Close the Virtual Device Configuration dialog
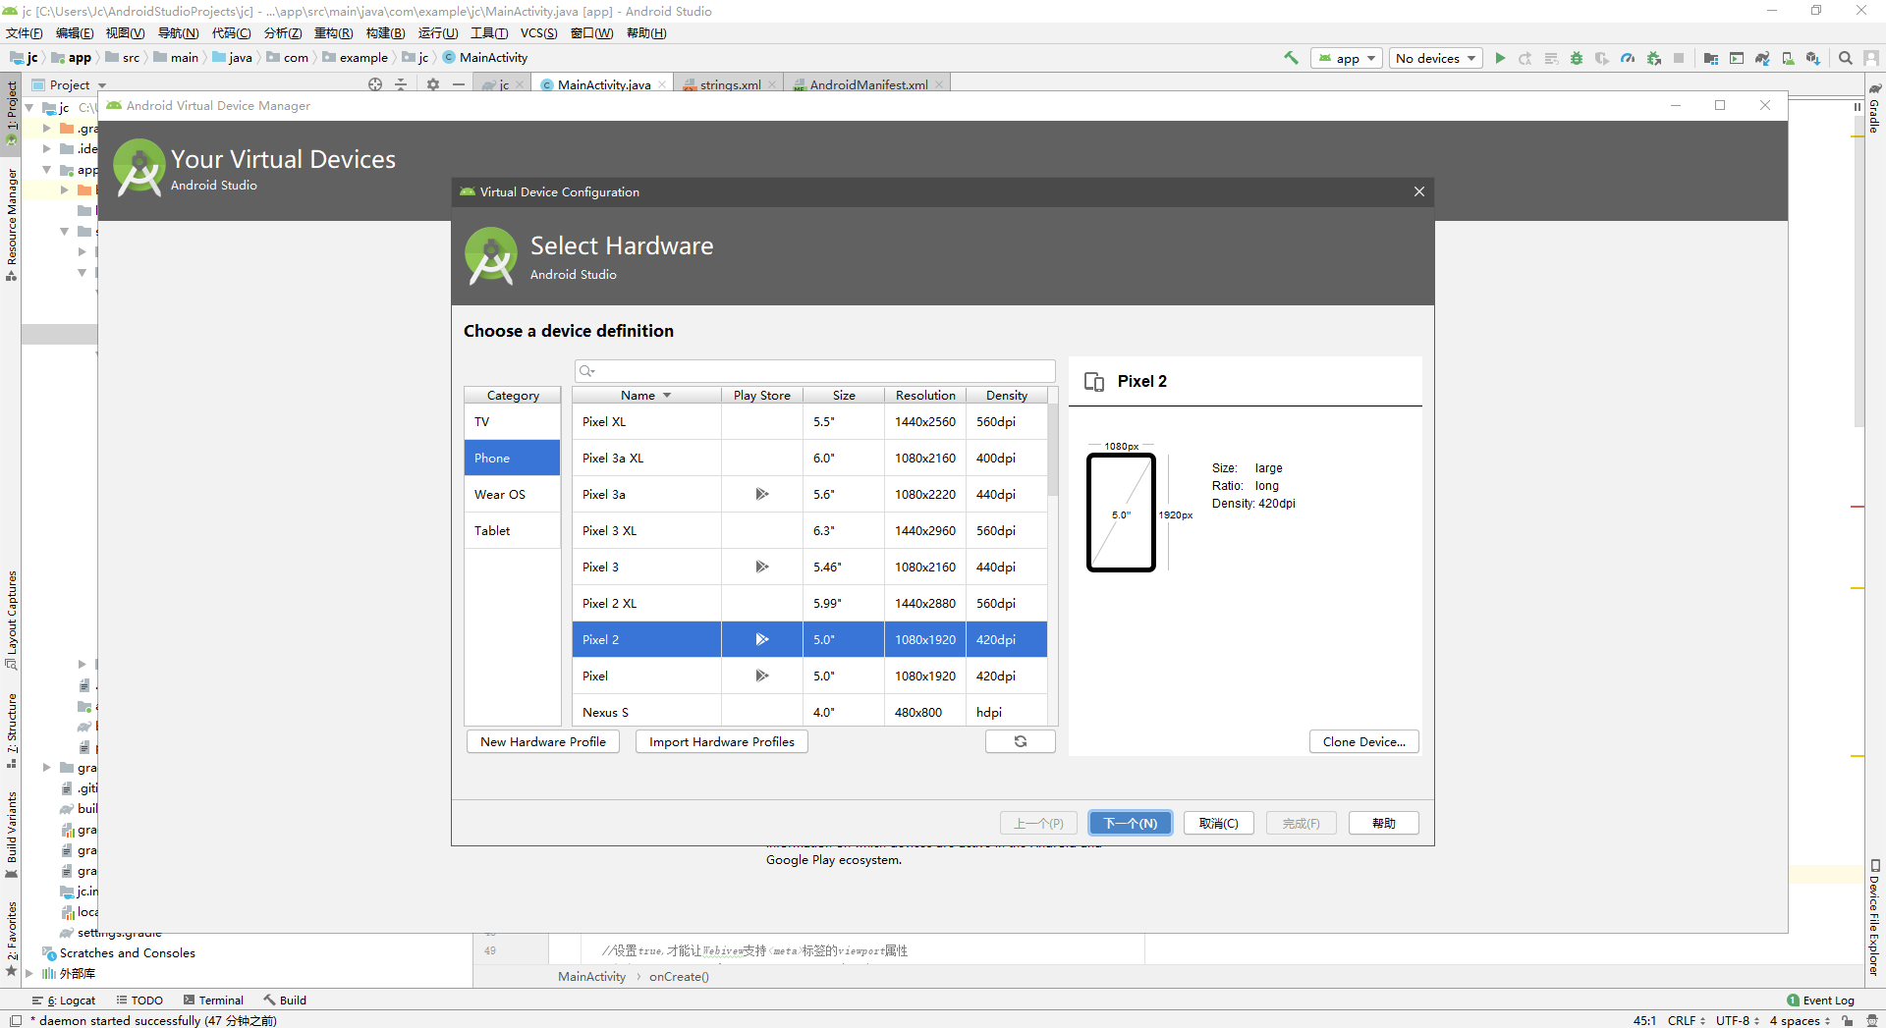This screenshot has height=1028, width=1886. tap(1419, 191)
